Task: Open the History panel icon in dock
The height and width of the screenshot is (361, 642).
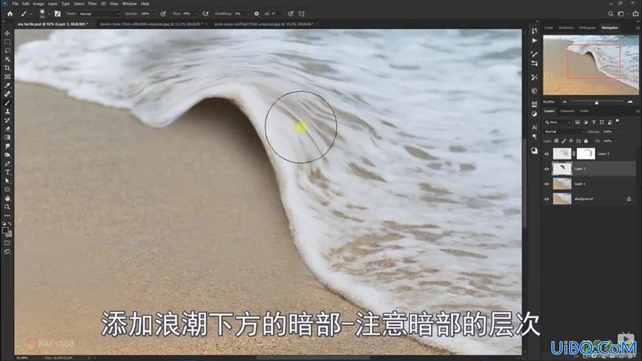Action: 534,31
